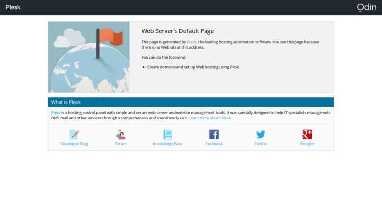
Task: Open 'Learn more about Plesk' link
Action: [x=209, y=118]
